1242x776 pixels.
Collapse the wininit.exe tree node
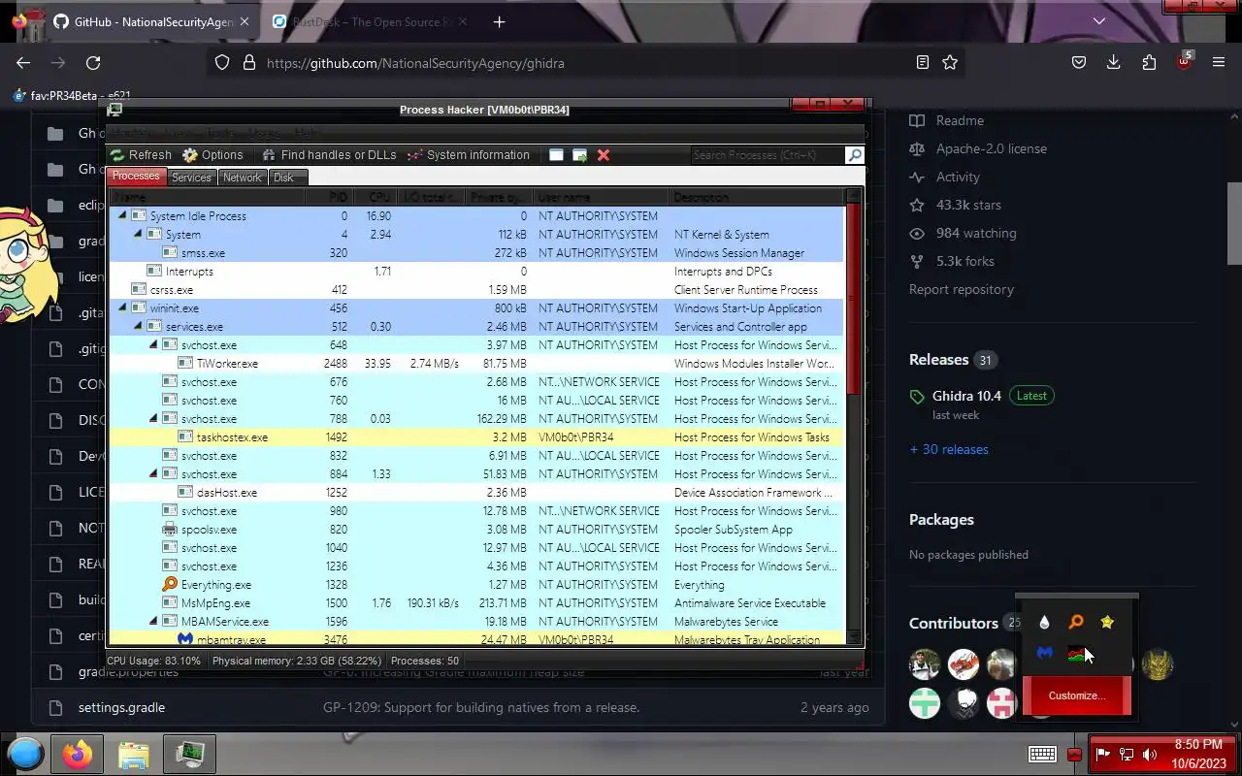tap(122, 308)
